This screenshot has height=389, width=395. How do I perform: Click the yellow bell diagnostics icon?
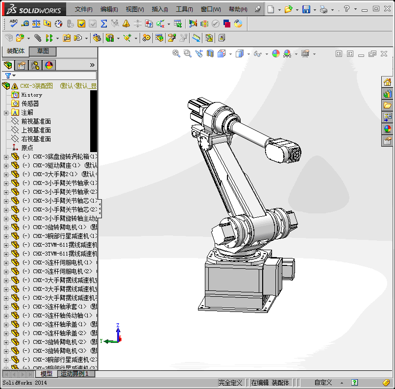pyautogui.click(x=126, y=24)
